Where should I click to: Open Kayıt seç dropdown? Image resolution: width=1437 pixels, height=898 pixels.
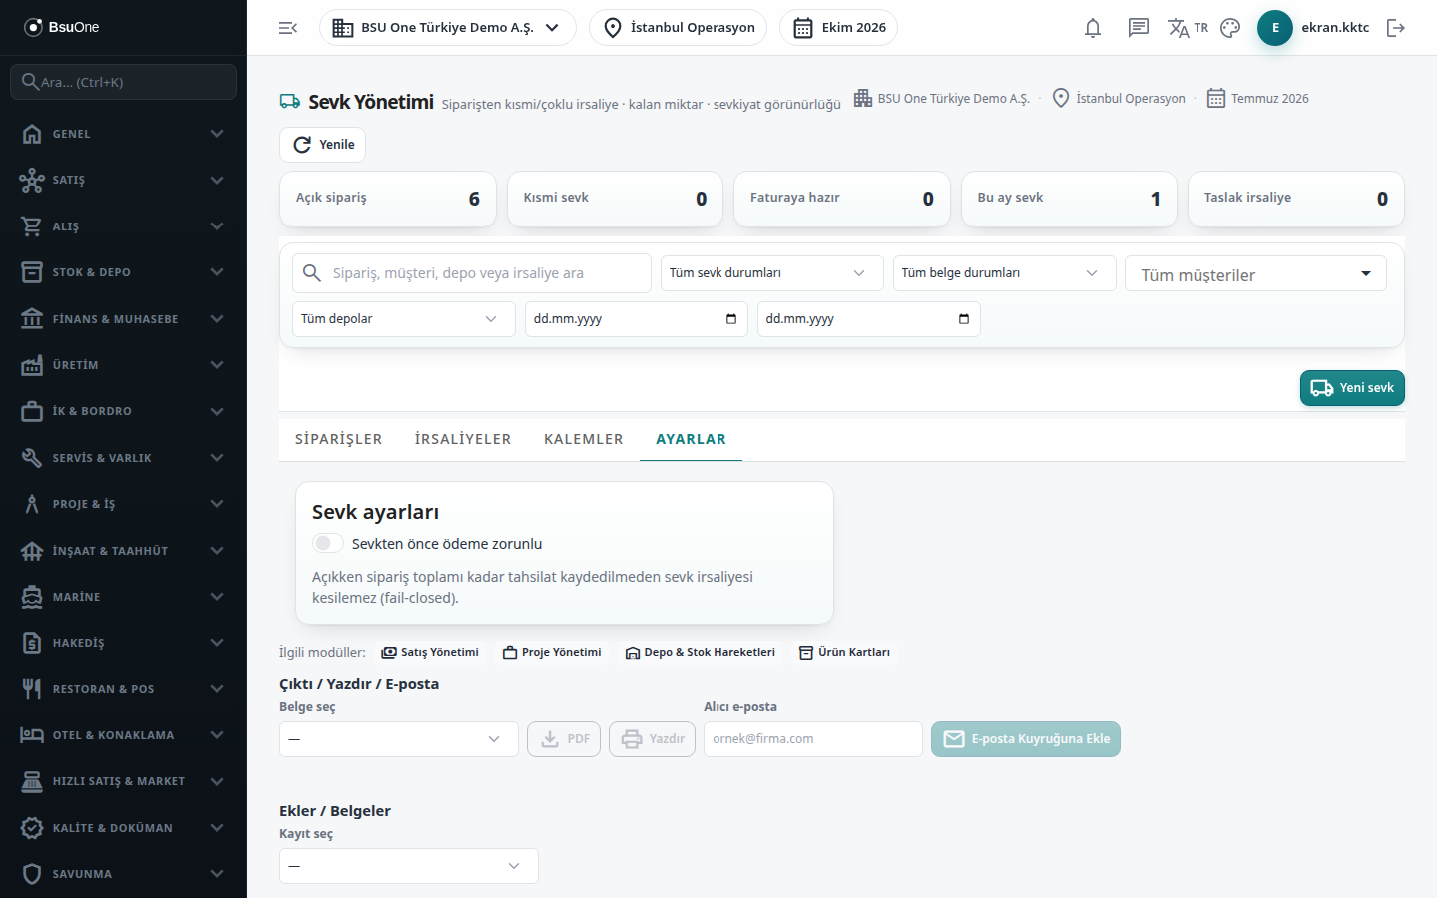pos(409,866)
